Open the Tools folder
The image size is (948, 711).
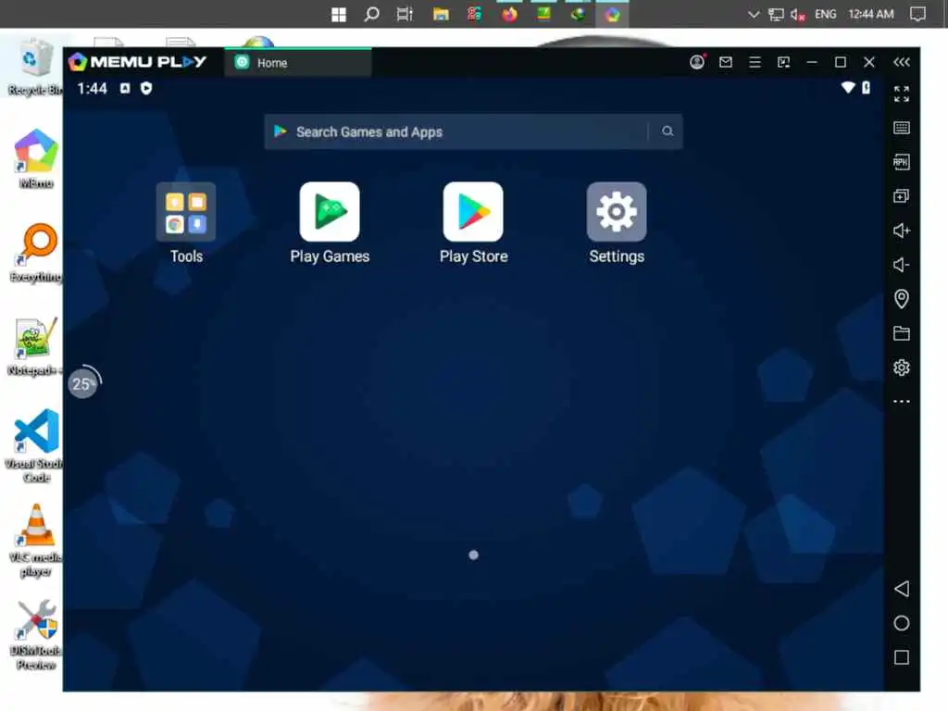[x=186, y=212]
